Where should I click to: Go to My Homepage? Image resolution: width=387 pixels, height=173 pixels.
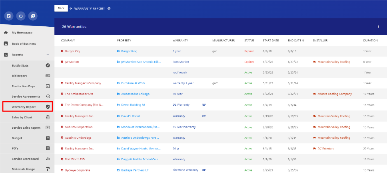pos(22,32)
